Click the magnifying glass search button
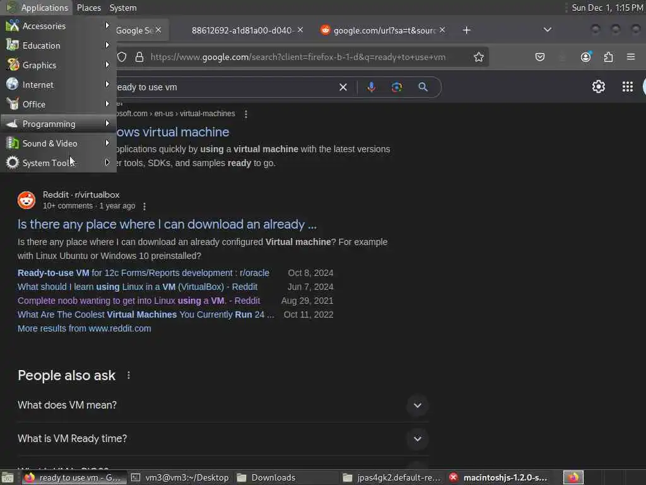The height and width of the screenshot is (485, 646). pos(423,87)
